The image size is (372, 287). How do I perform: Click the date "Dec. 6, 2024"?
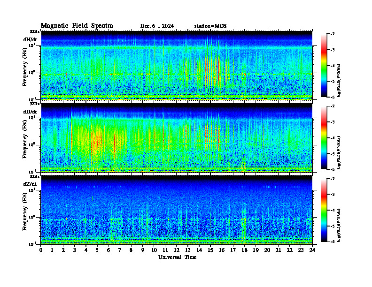coord(157,26)
